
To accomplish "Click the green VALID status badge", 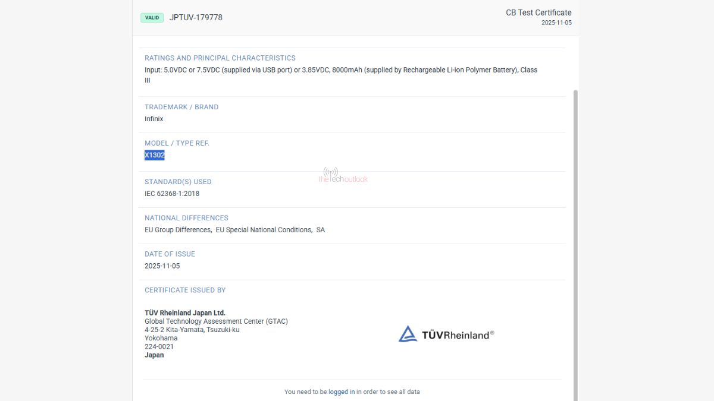I will 152,18.
